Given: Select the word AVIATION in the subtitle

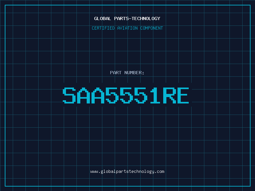Looking at the screenshot, I should [x=127, y=28].
